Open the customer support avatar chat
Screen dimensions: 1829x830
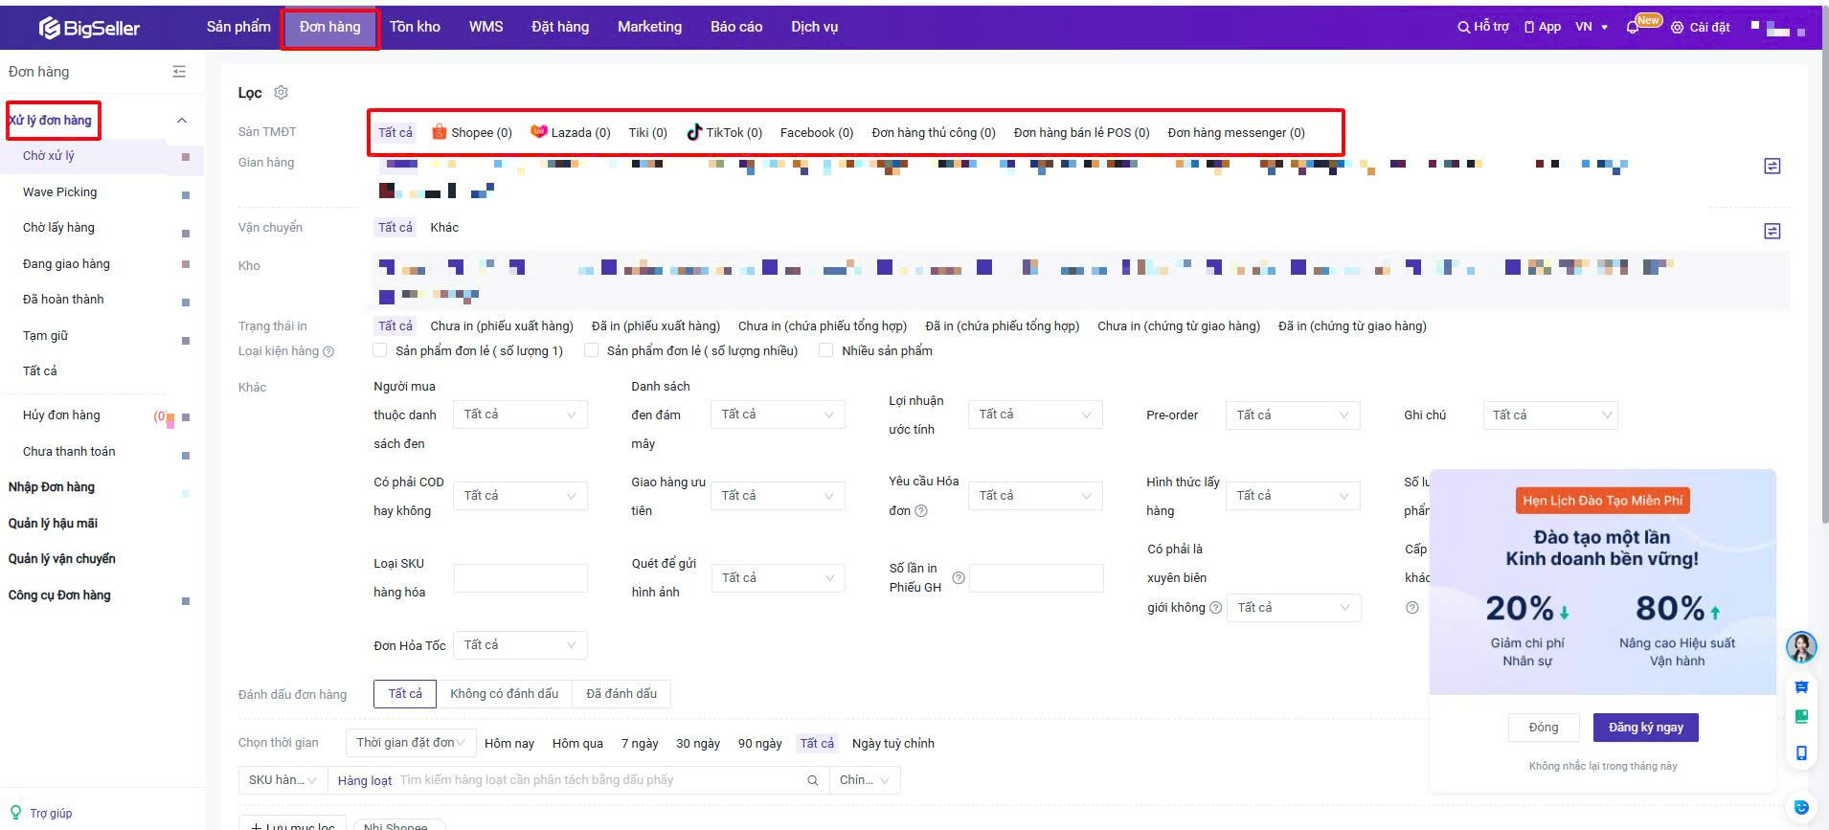point(1801,647)
